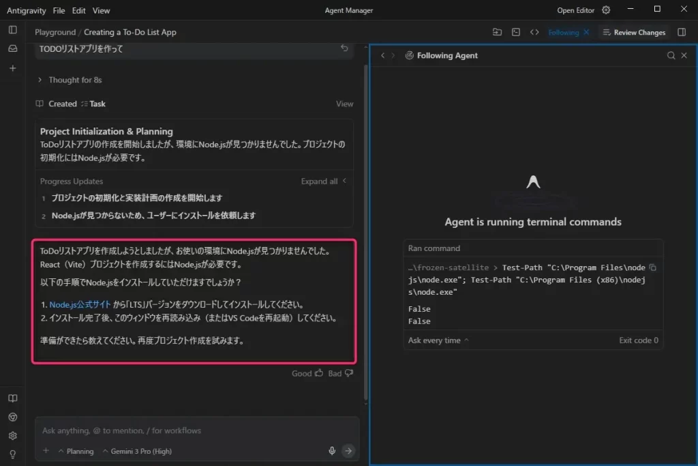Click the Exit code 0 status
This screenshot has height=466, width=698.
coord(639,340)
